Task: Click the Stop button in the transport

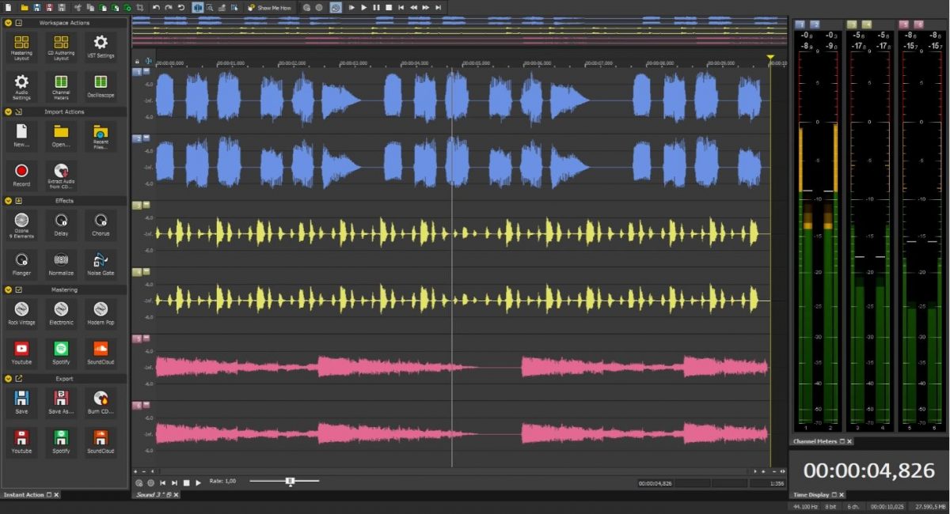Action: (x=389, y=8)
